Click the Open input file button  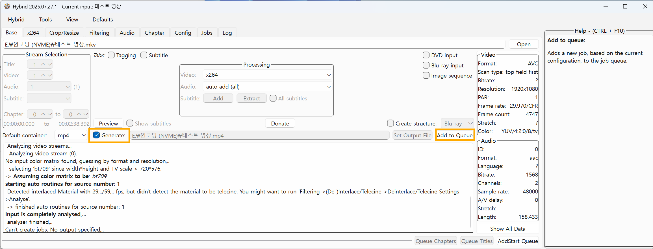[524, 44]
